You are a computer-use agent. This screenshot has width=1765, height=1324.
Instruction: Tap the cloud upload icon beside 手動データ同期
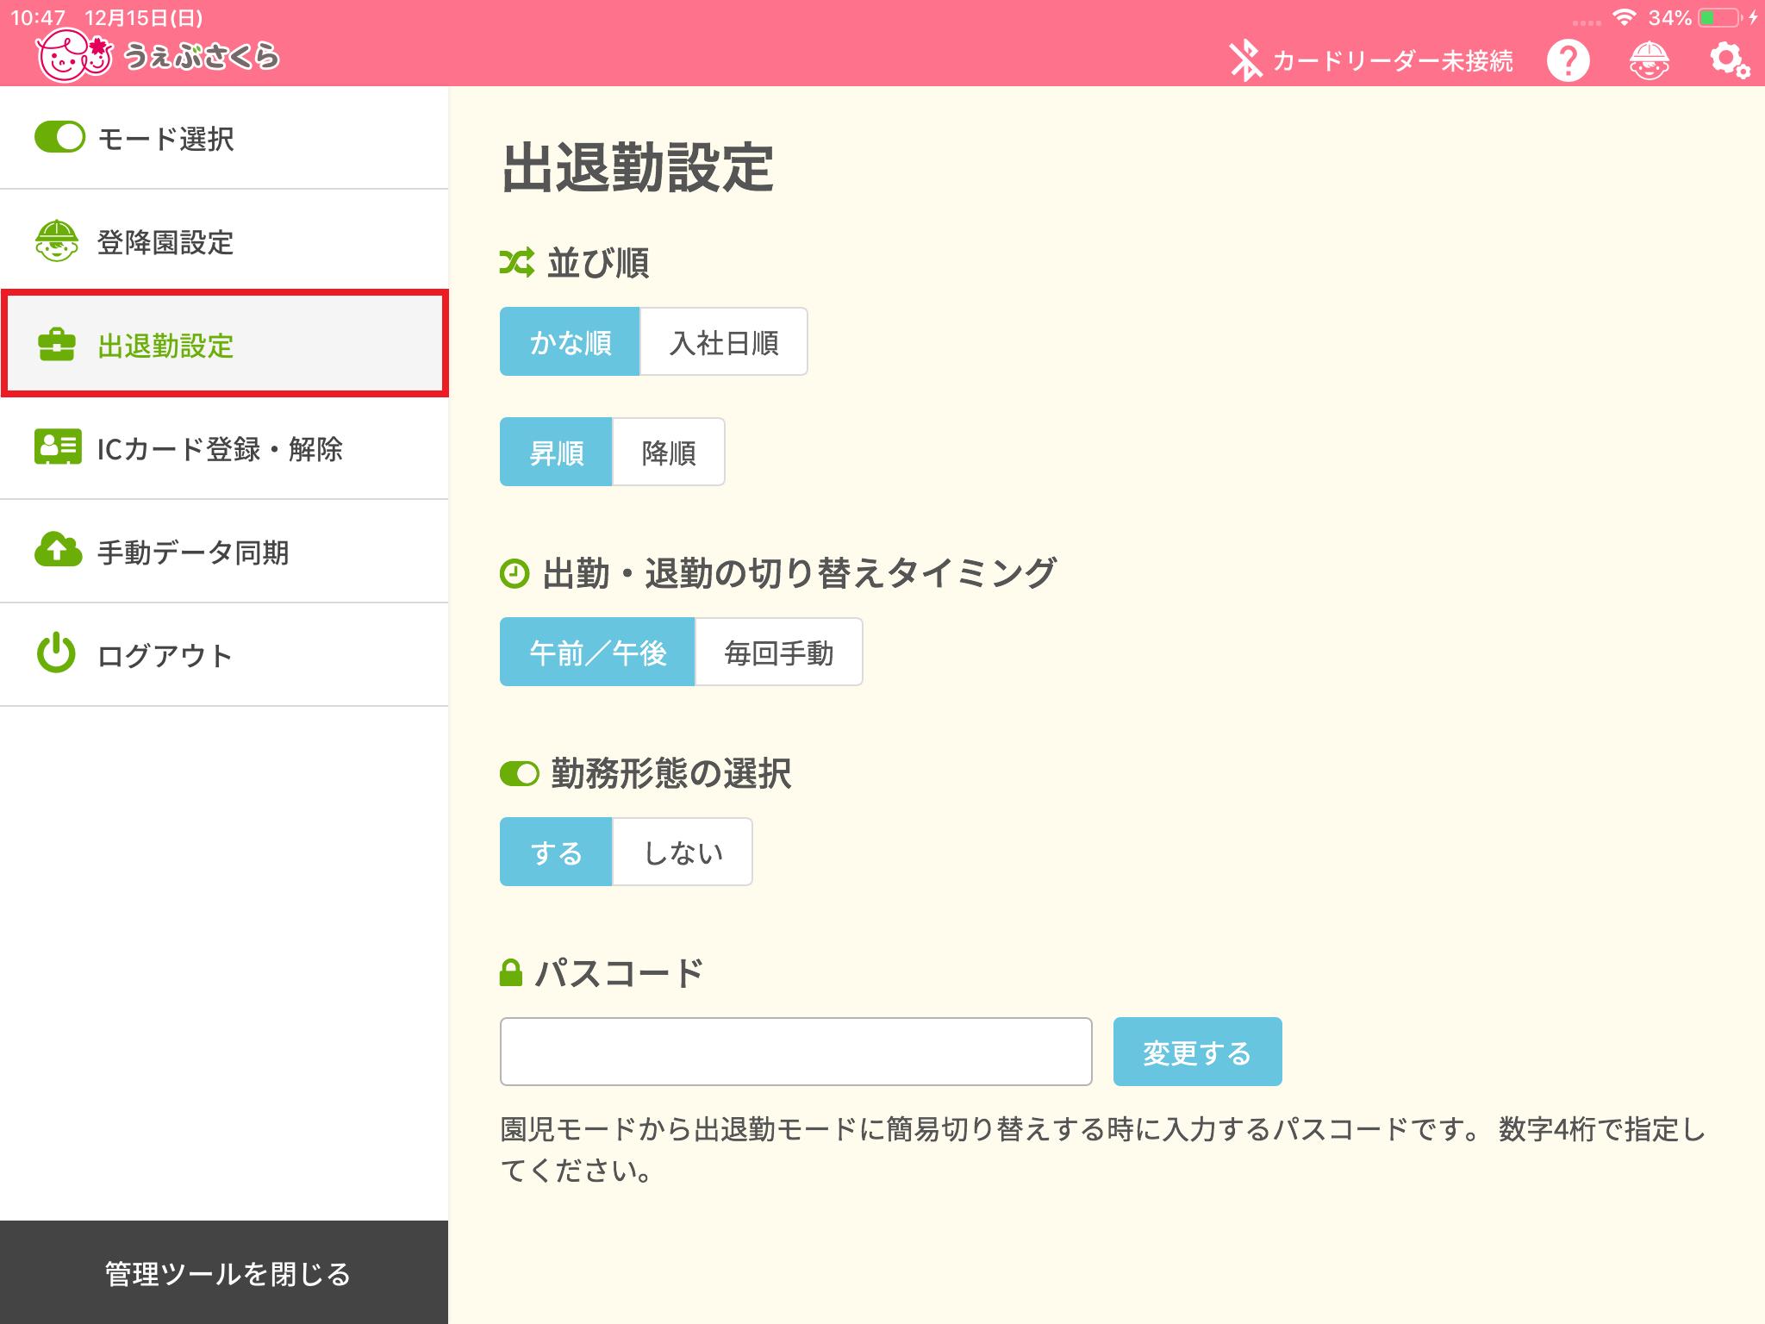coord(58,549)
